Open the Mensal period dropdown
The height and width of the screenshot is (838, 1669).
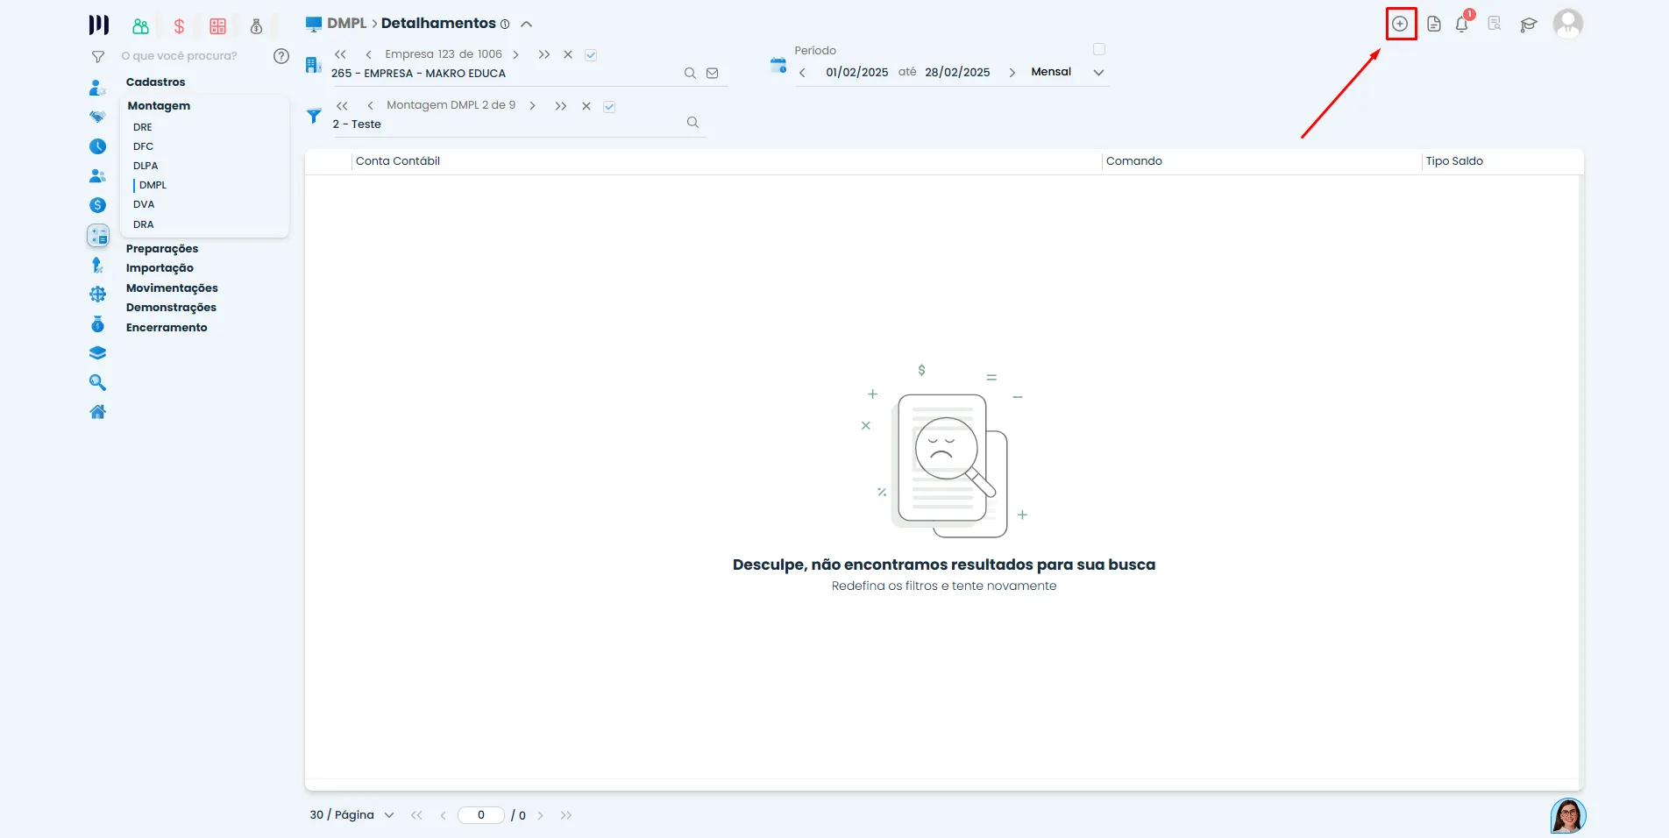click(x=1068, y=72)
